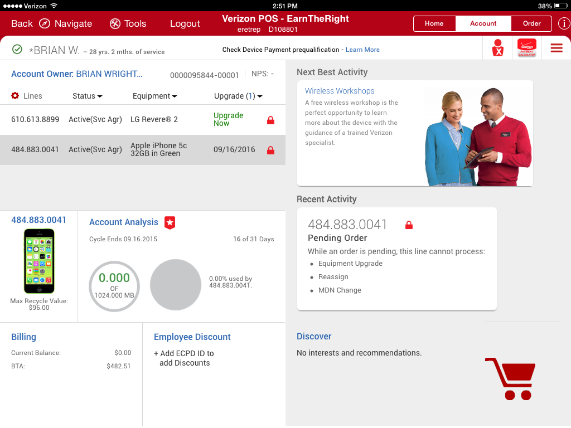Tap the Navigate compass icon
Screen dimensions: 571x428
(45, 23)
